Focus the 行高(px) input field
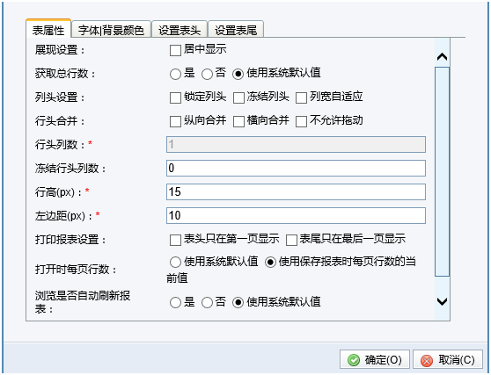The image size is (491, 375). pos(296,191)
